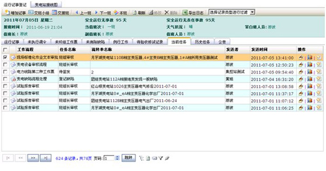
Task: Click the 交接班 shift handover toolbar icon
Action: tap(54, 13)
